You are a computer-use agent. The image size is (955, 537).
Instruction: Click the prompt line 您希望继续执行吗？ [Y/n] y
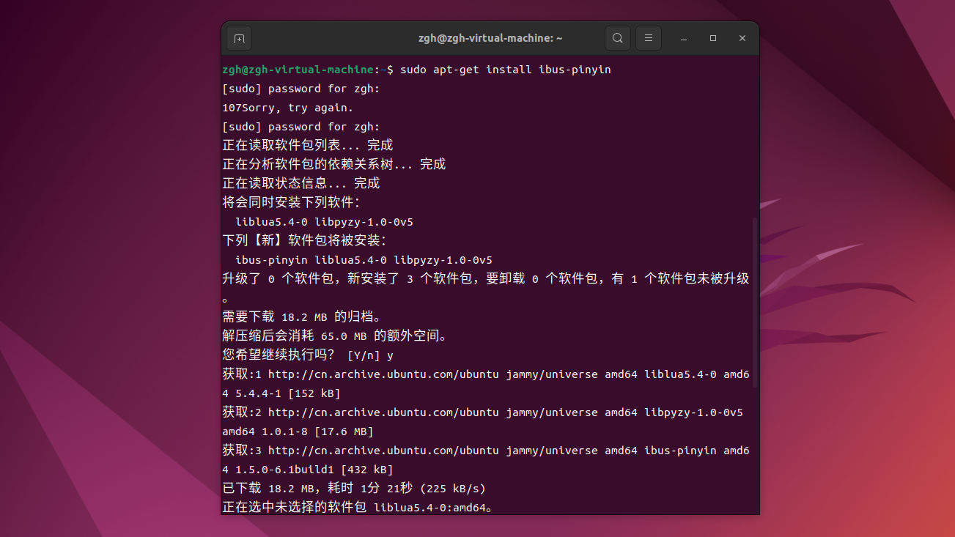pyautogui.click(x=308, y=355)
